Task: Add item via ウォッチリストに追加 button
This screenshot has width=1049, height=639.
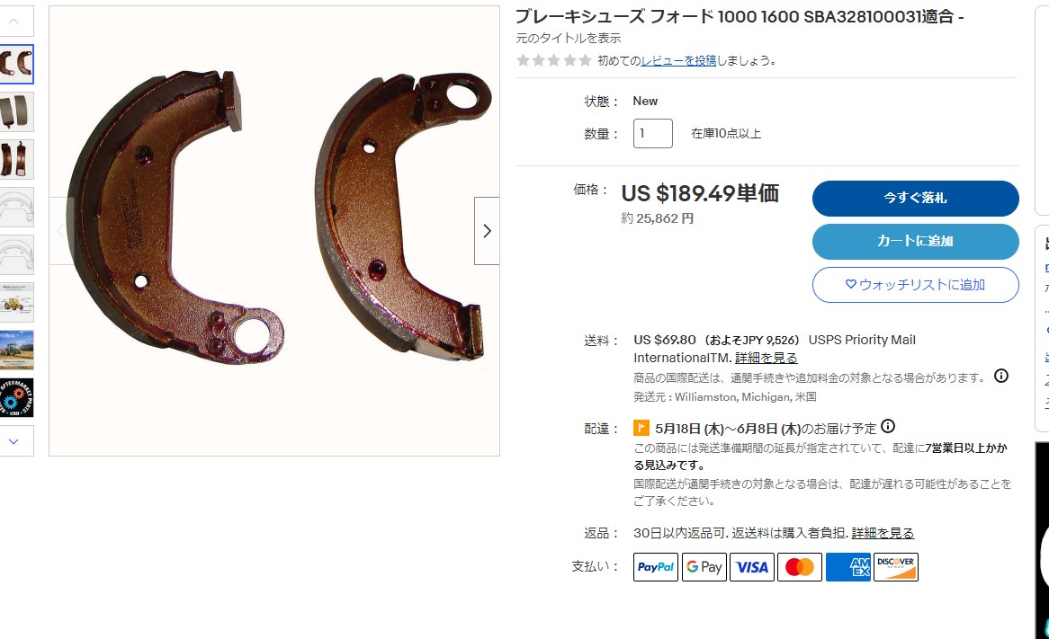Action: [x=915, y=285]
